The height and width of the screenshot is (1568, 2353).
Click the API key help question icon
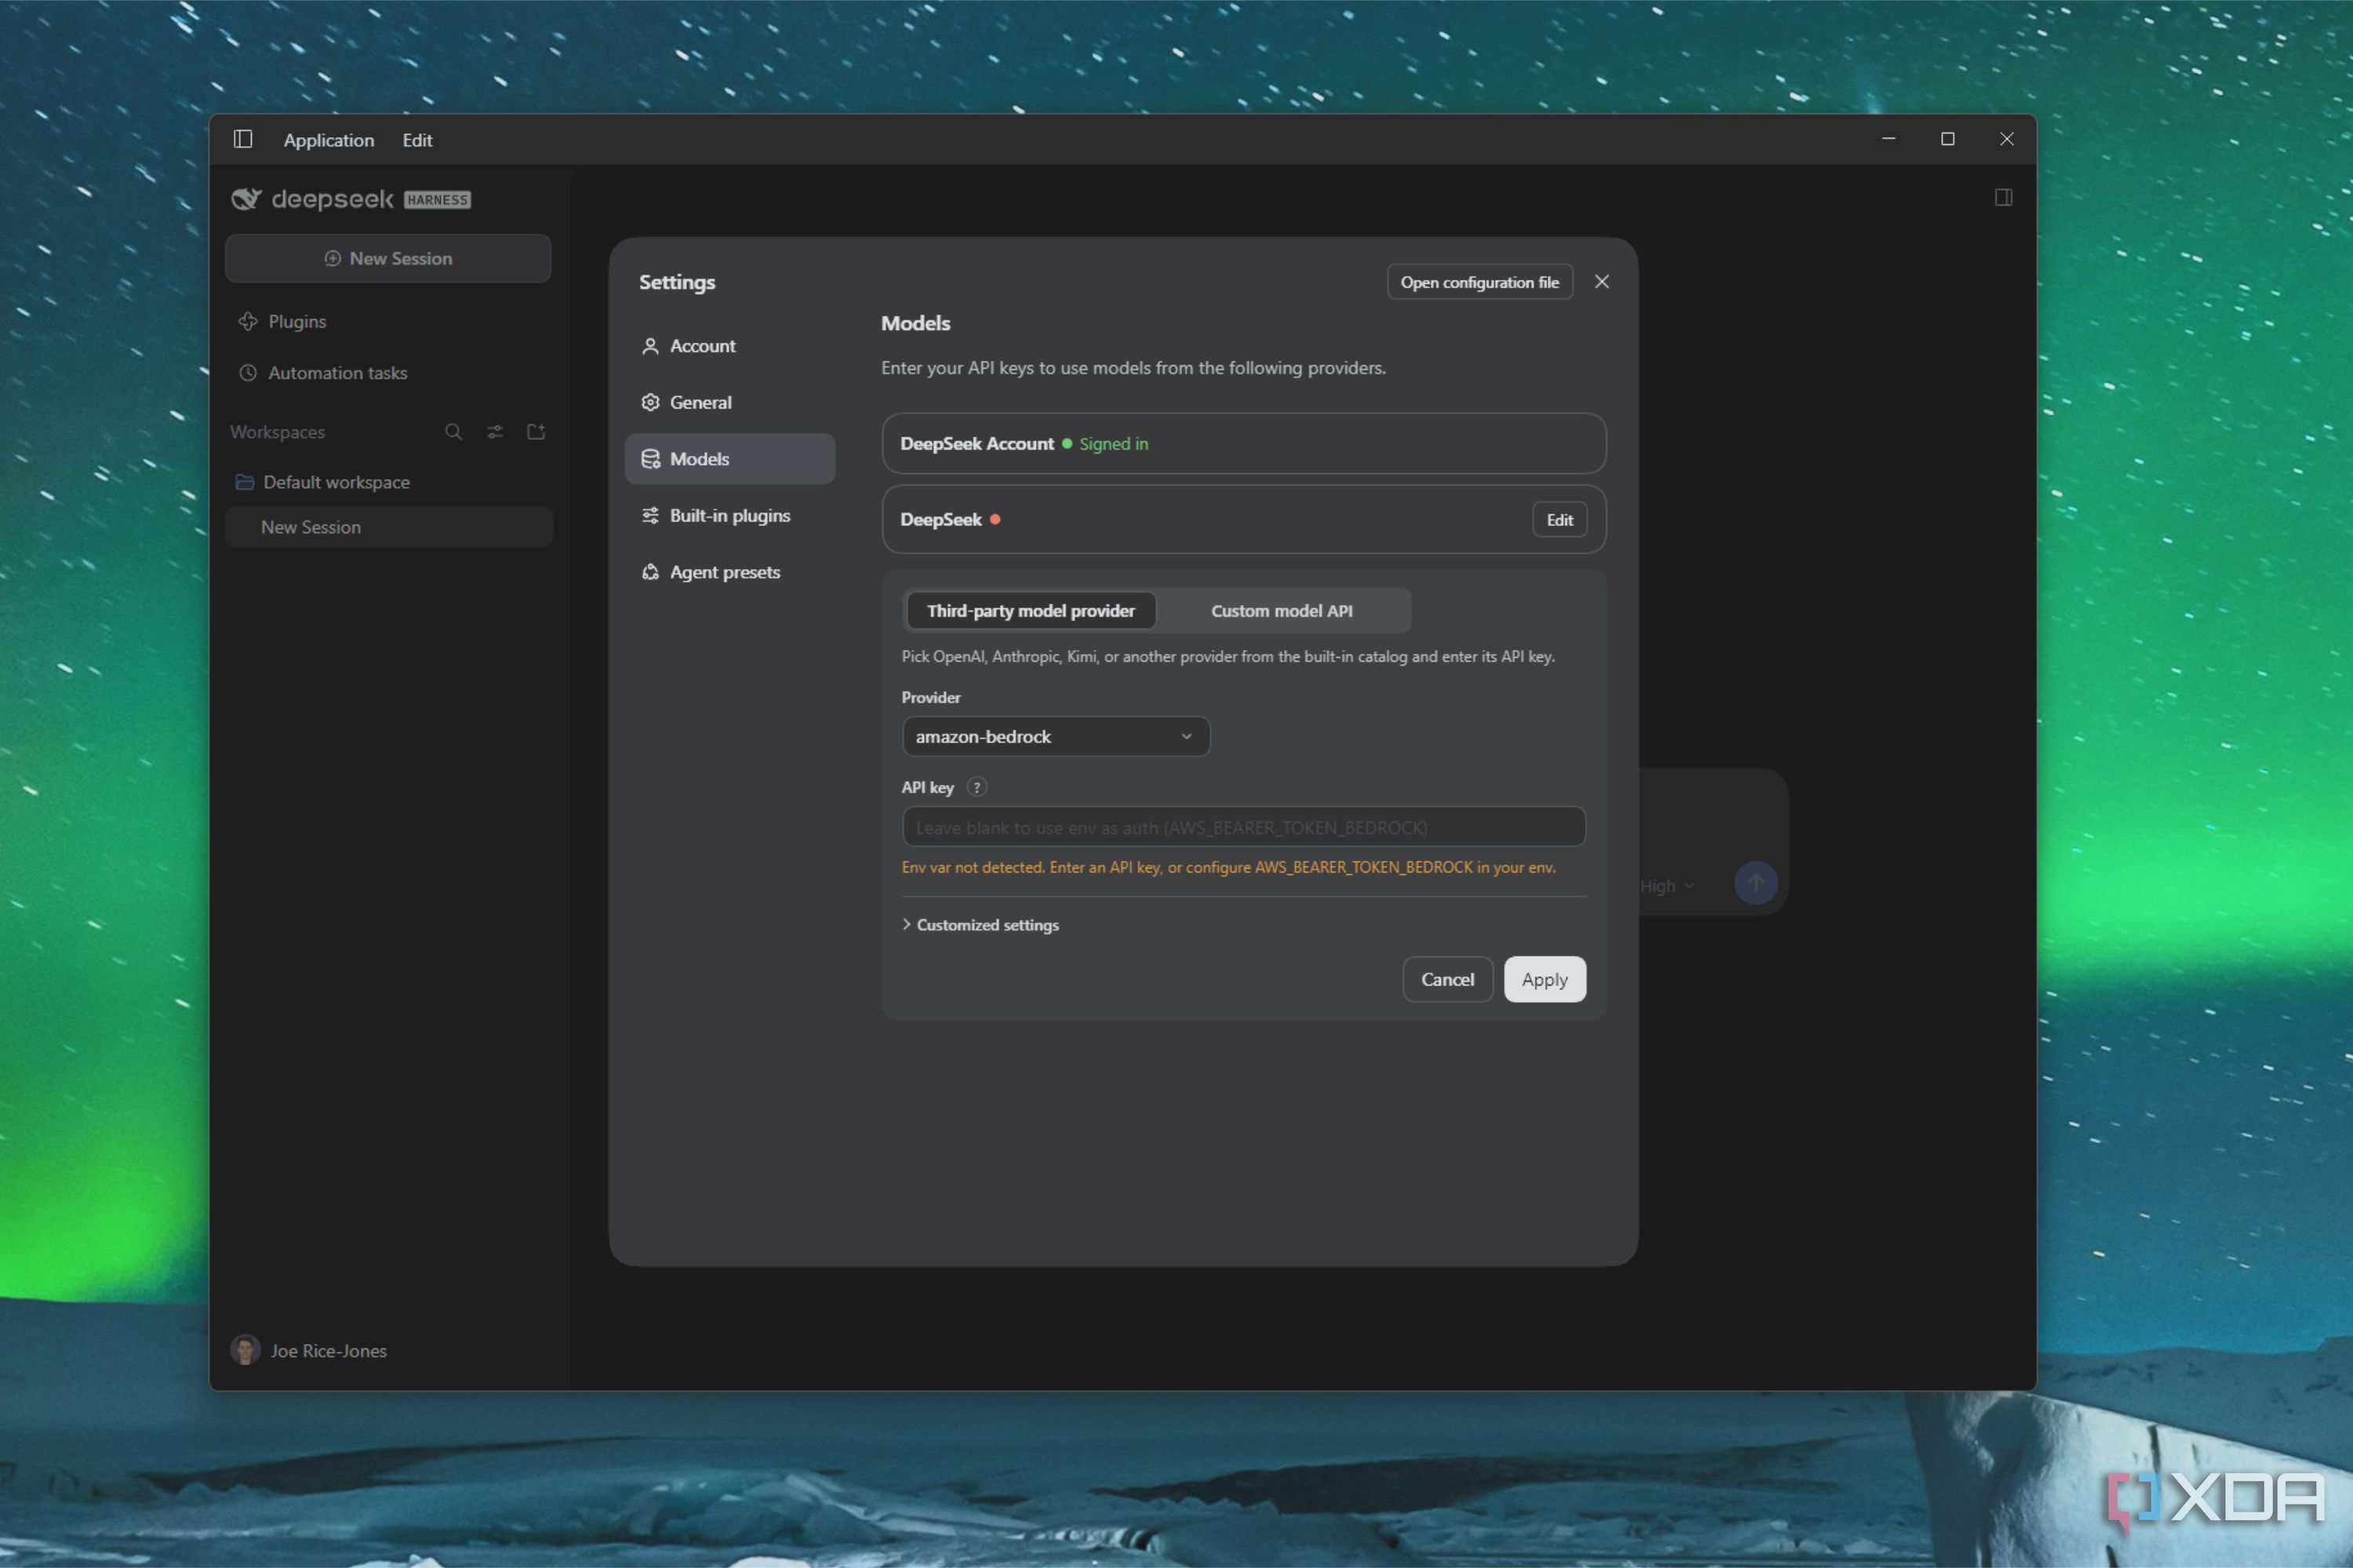(x=977, y=787)
